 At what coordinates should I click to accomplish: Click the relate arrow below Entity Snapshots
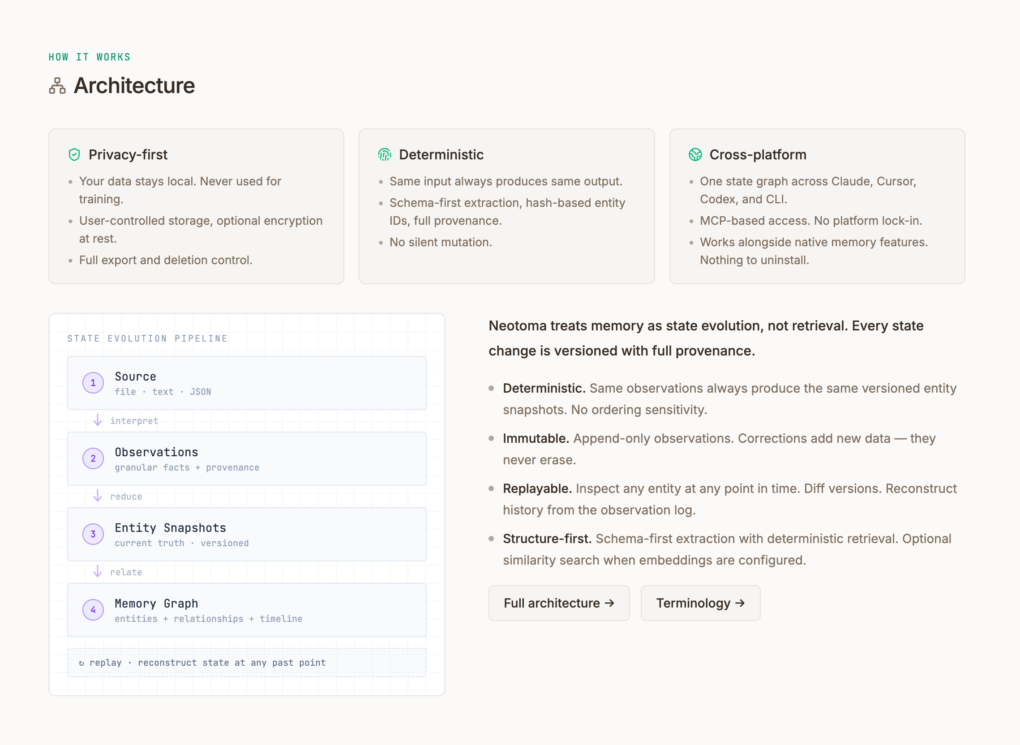tap(98, 571)
